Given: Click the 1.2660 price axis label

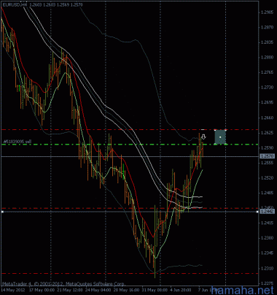Looking at the screenshot, I should [x=267, y=118].
